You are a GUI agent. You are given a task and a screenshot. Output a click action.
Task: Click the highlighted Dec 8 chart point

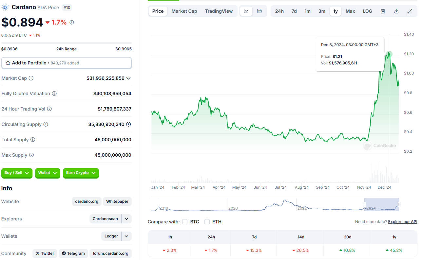[x=389, y=54]
